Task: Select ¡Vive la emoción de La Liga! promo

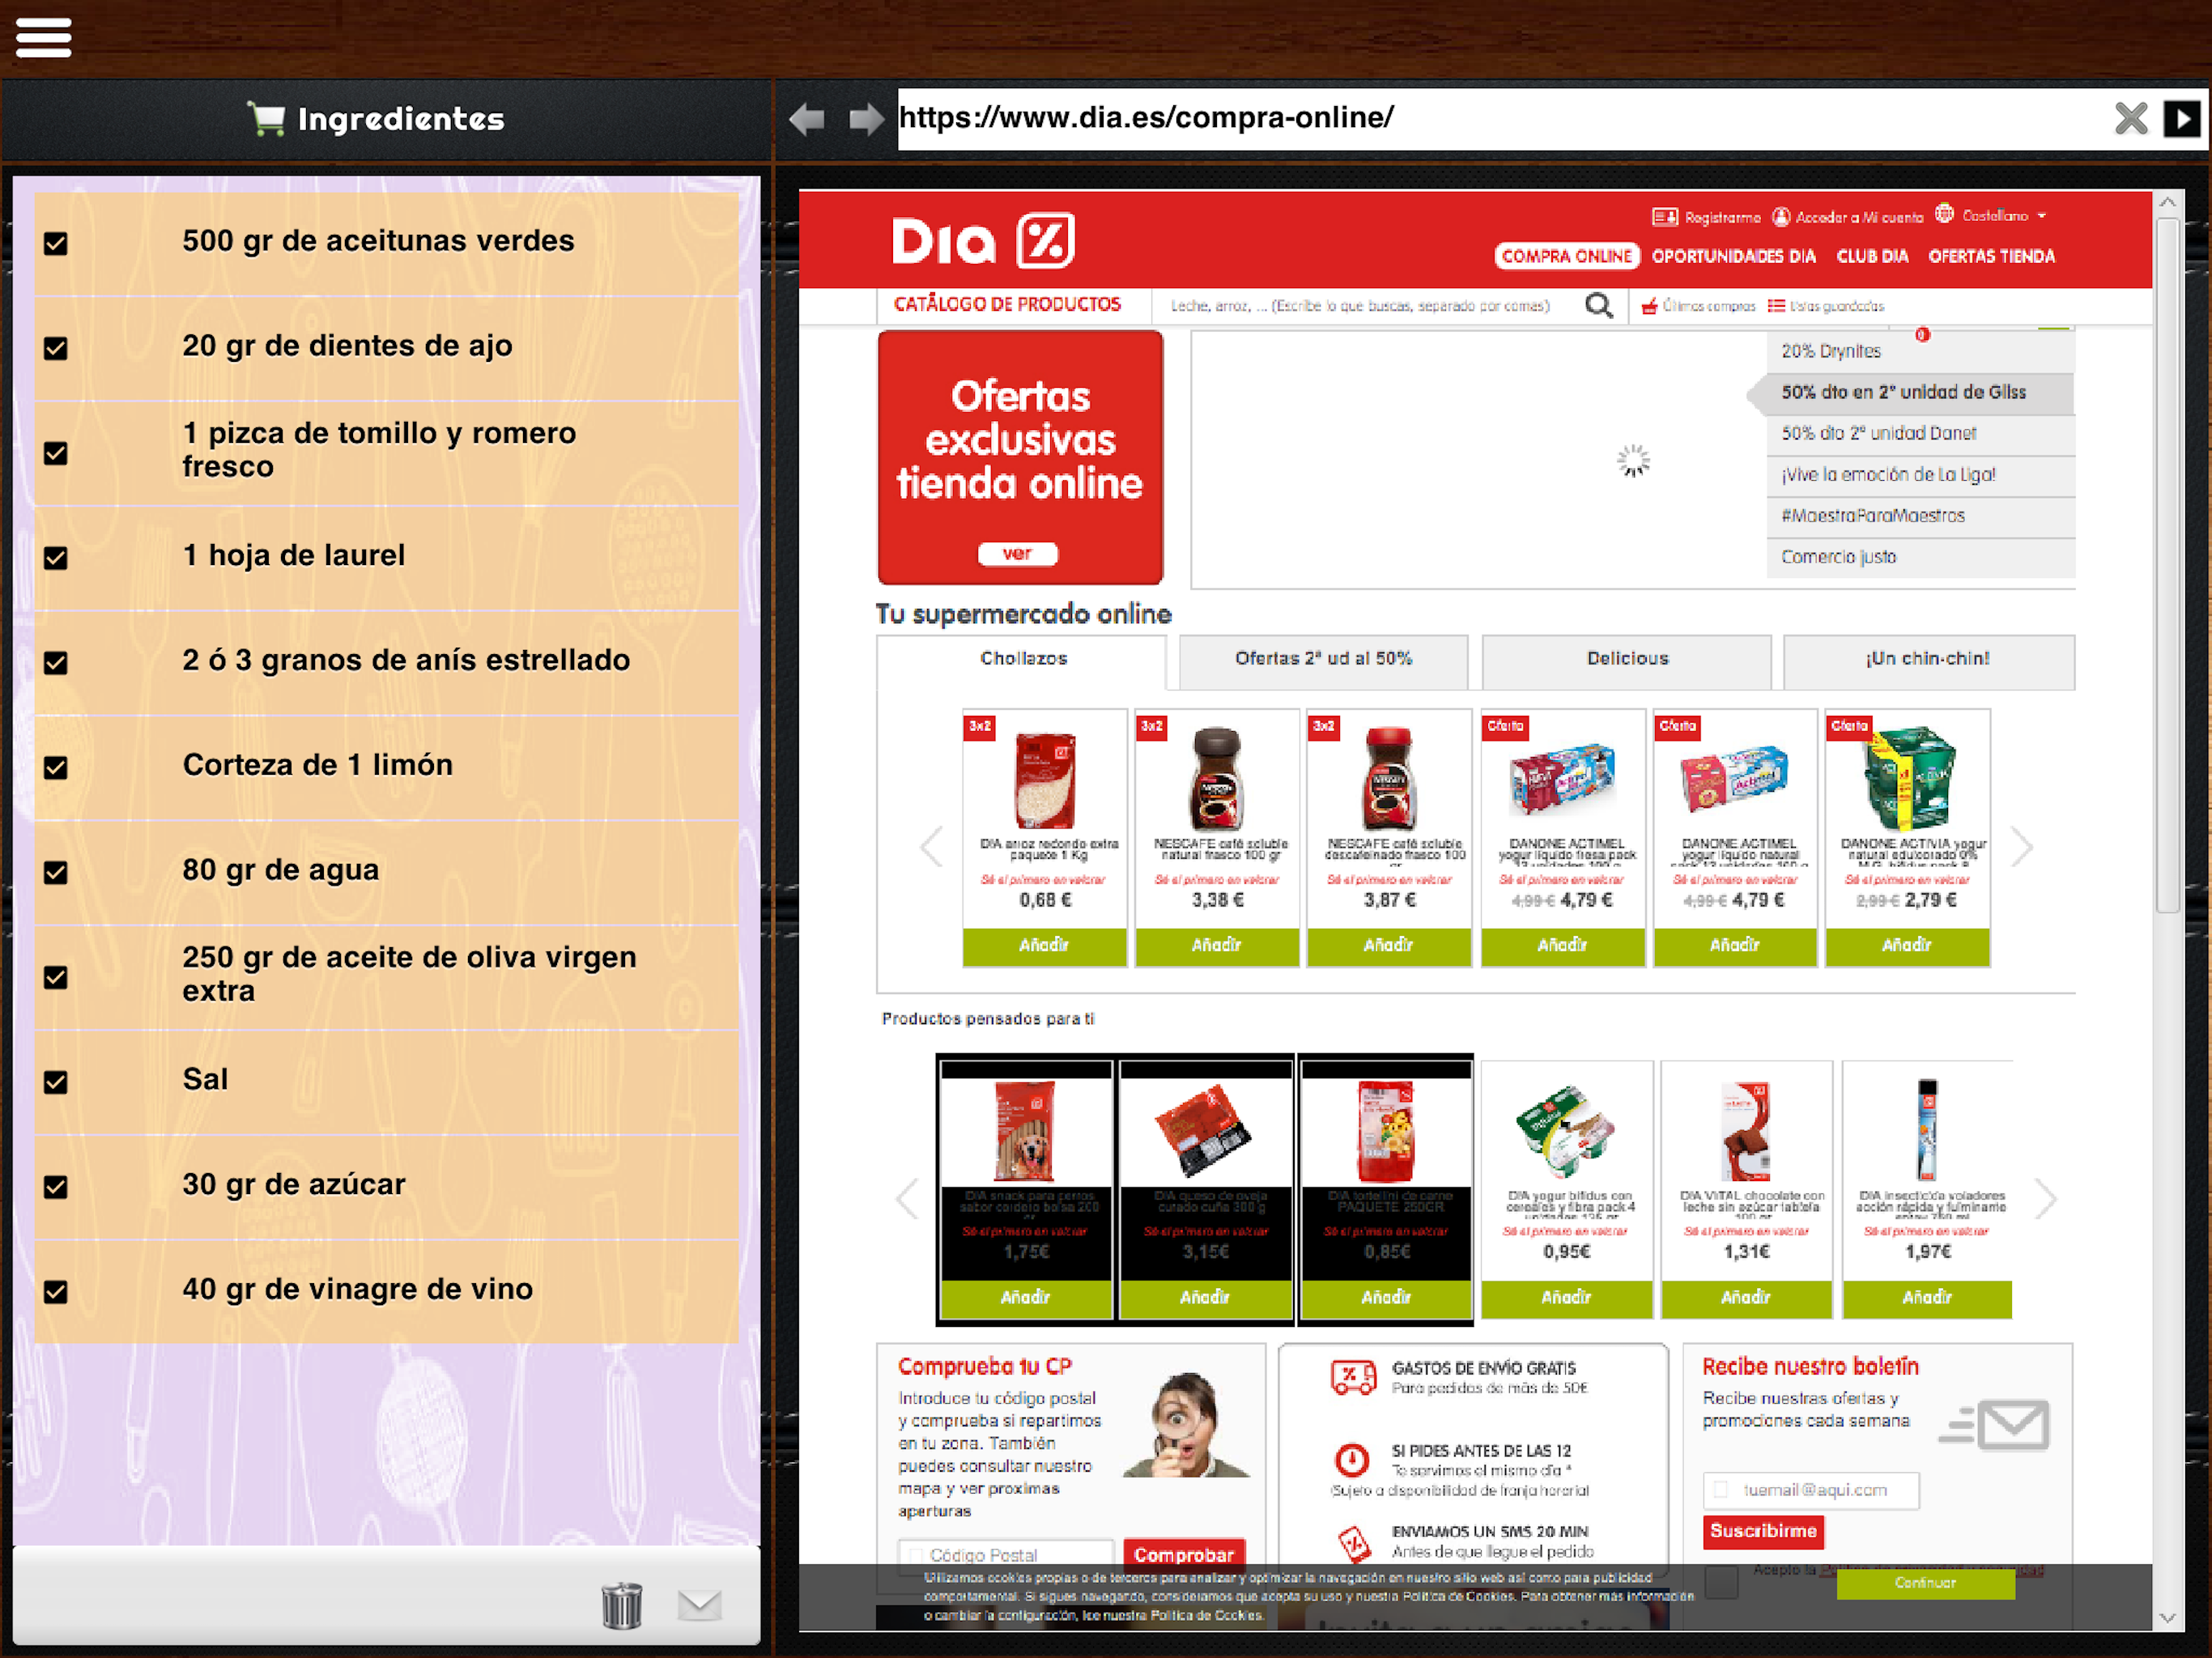Action: 1920,475
